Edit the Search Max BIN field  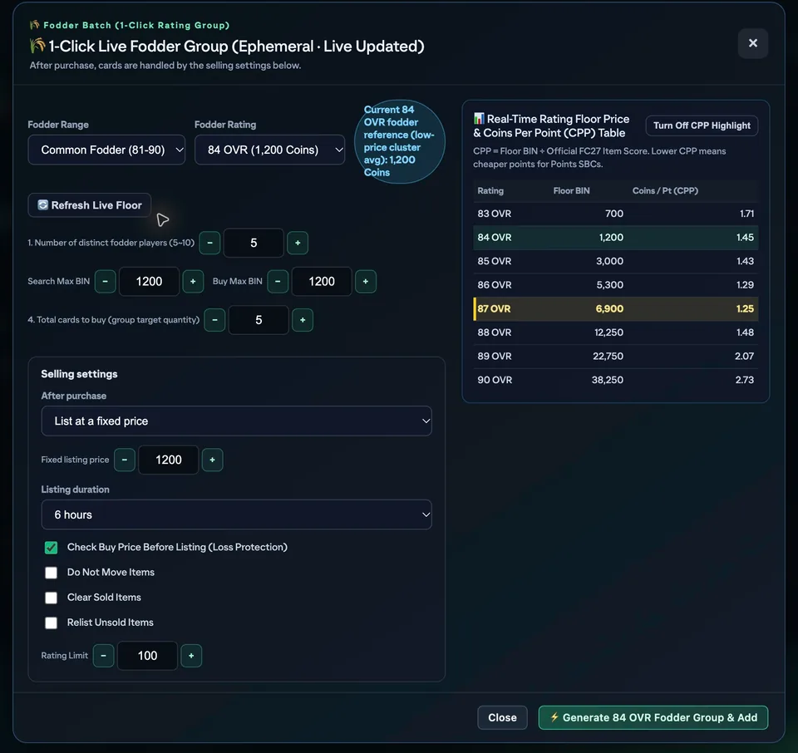pyautogui.click(x=149, y=282)
